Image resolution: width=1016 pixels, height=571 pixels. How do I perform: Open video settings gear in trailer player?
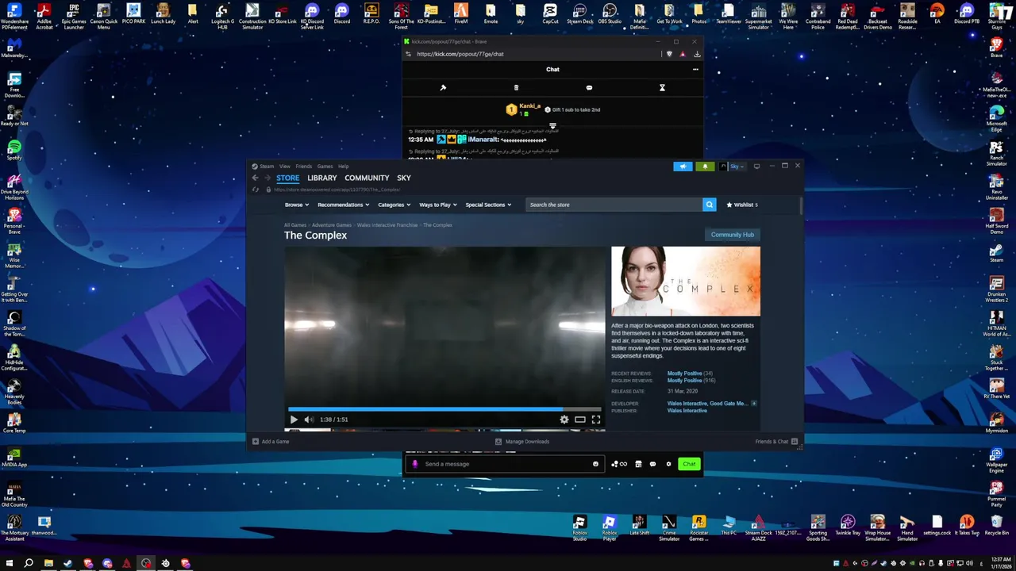[x=564, y=420]
